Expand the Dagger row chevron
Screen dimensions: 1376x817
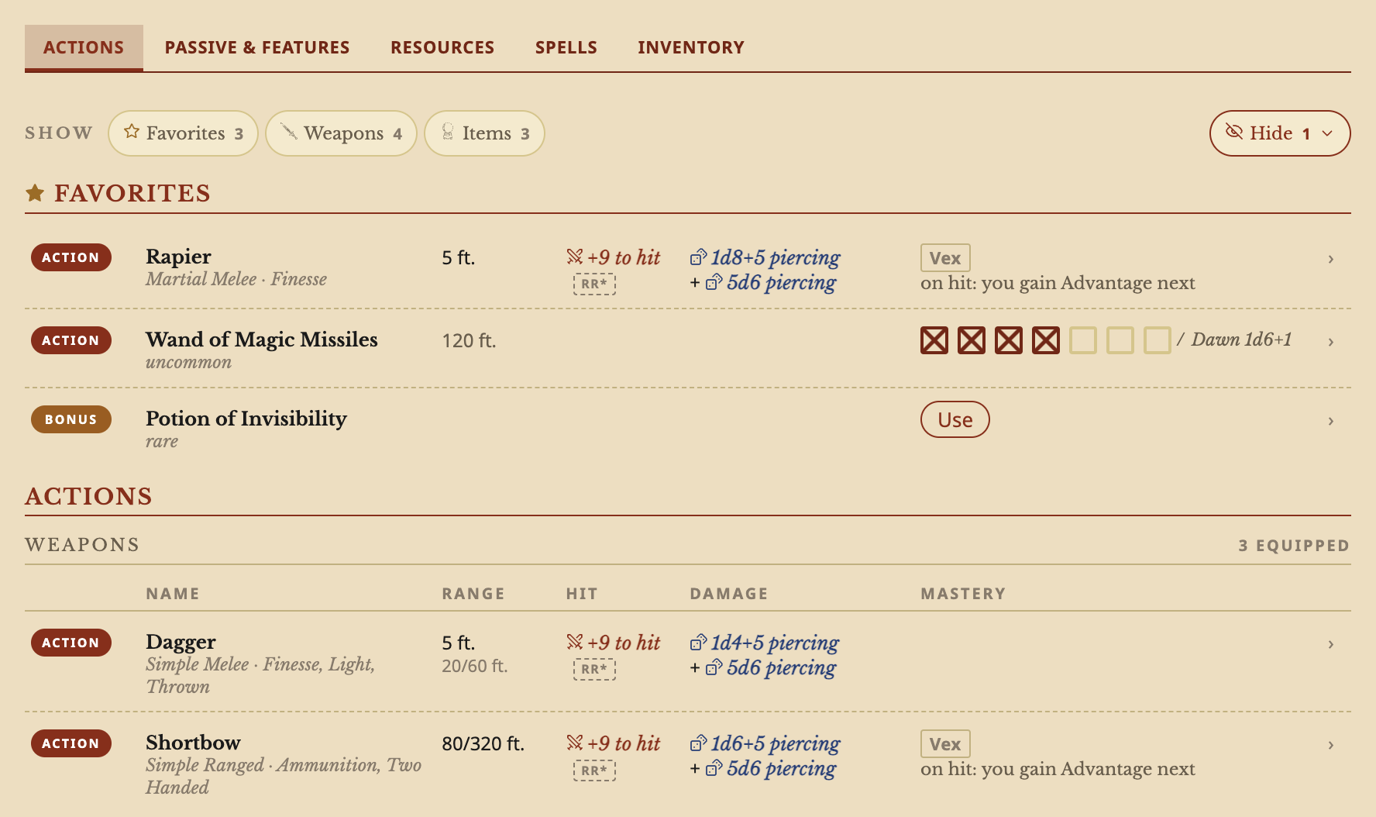1330,644
